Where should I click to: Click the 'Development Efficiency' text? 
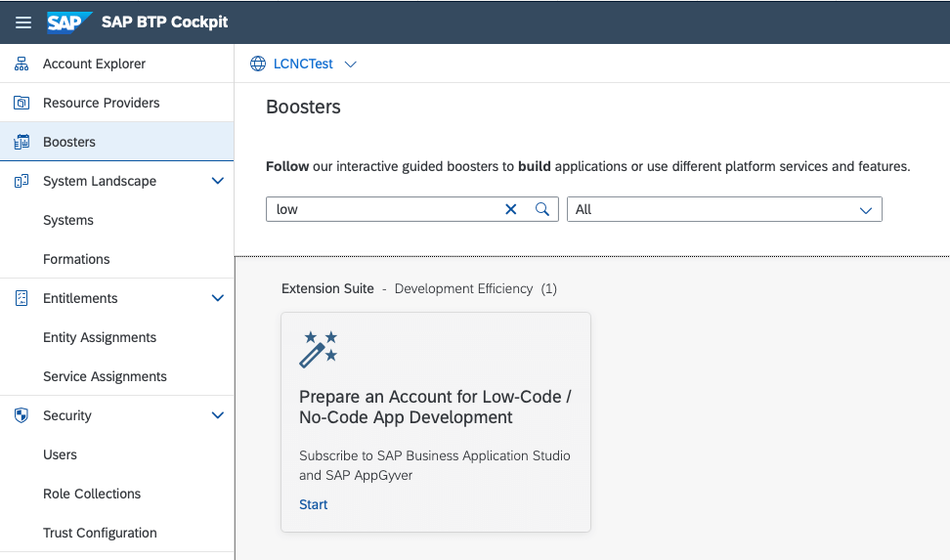[463, 288]
